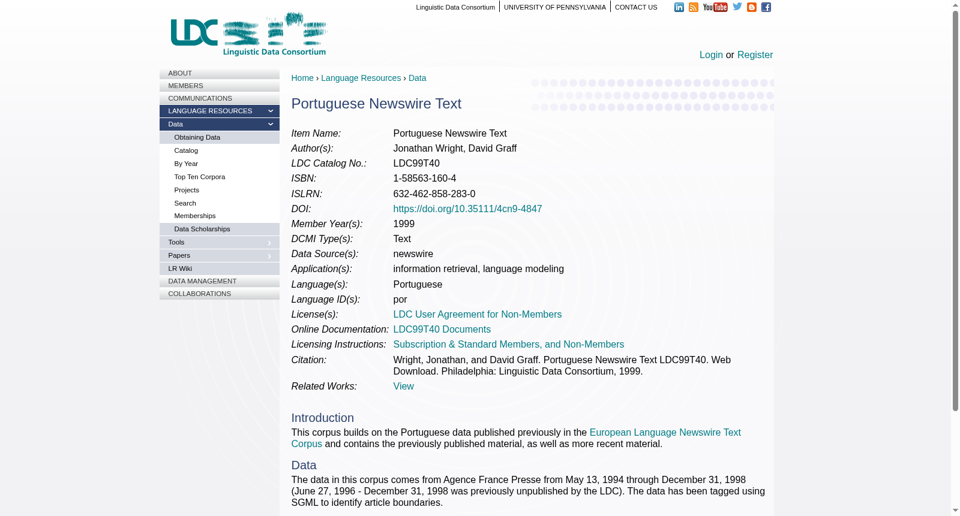Open Linguistic Data Consortium top link
The height and width of the screenshot is (516, 960).
(x=455, y=7)
